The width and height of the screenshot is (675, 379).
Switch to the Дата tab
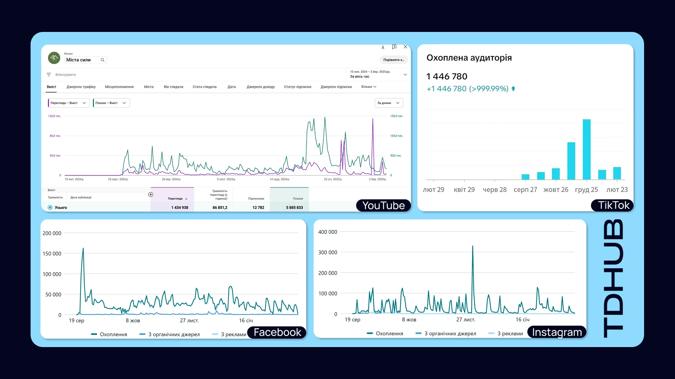pyautogui.click(x=232, y=87)
